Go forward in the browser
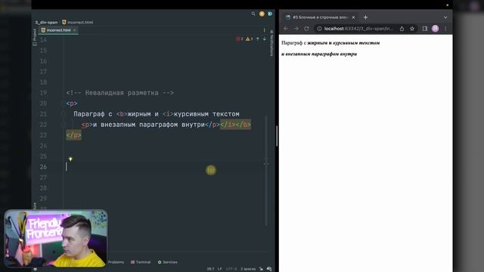The width and height of the screenshot is (484, 272). point(296,29)
